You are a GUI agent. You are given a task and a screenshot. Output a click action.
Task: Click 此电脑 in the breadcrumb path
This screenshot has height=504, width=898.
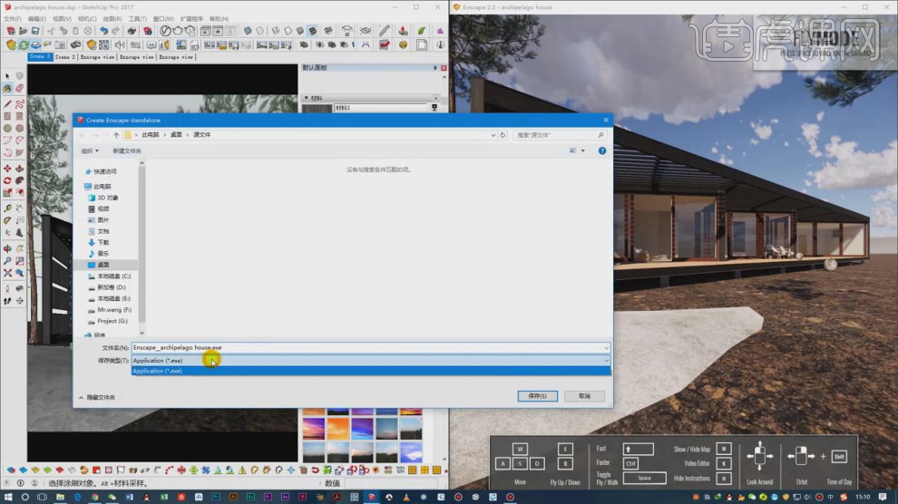150,135
